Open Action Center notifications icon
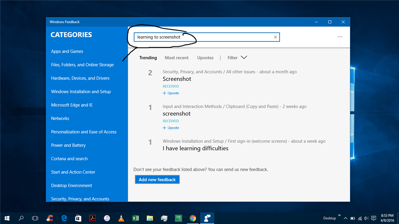This screenshot has width=399, height=224. click(x=374, y=218)
